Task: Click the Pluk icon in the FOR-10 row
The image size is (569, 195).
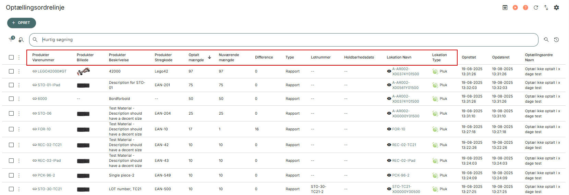Action: (x=435, y=129)
